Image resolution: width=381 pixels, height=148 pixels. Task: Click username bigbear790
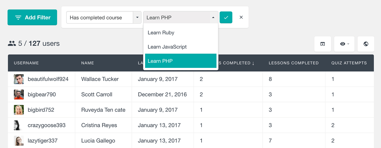coord(42,94)
